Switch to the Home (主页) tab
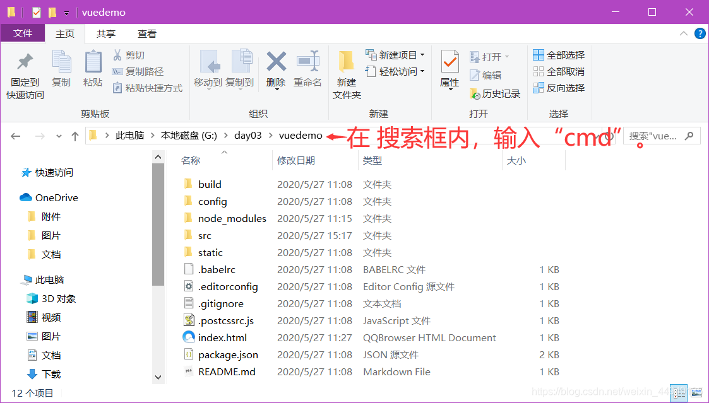 [x=65, y=34]
